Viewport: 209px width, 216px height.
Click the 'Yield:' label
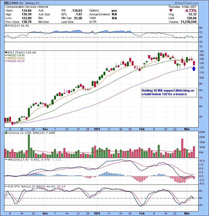[x=92, y=18]
